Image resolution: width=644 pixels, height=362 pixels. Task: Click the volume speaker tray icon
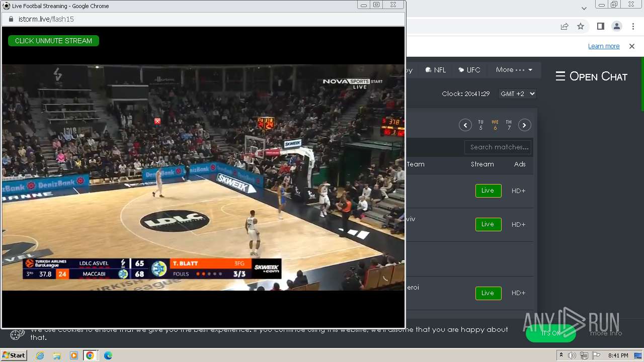click(572, 355)
